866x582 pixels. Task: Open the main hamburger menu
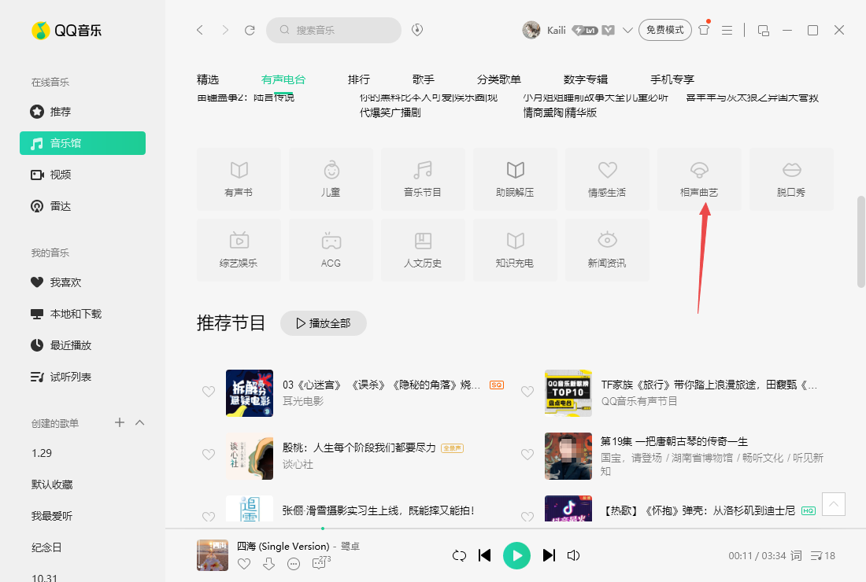point(727,30)
